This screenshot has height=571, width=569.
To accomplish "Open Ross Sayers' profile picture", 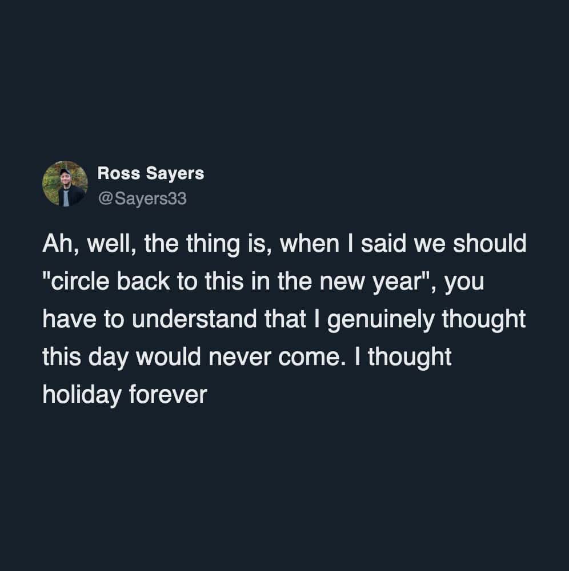I will point(65,184).
